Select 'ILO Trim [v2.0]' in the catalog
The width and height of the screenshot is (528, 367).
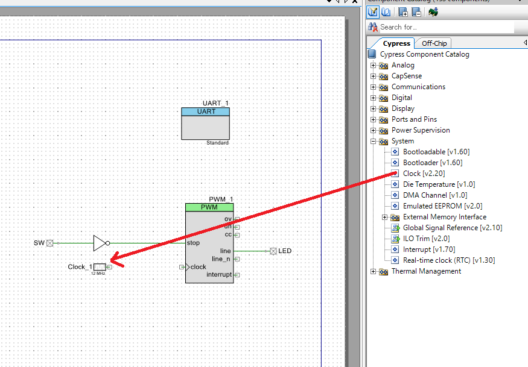coord(426,239)
